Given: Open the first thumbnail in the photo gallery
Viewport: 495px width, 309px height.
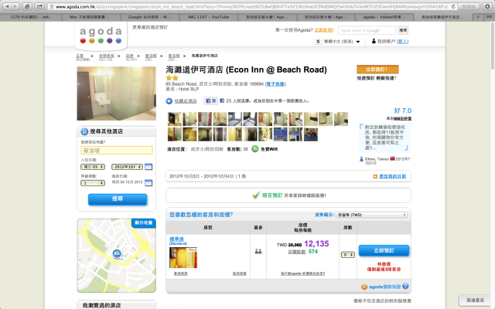Looking at the screenshot, I should click(175, 119).
